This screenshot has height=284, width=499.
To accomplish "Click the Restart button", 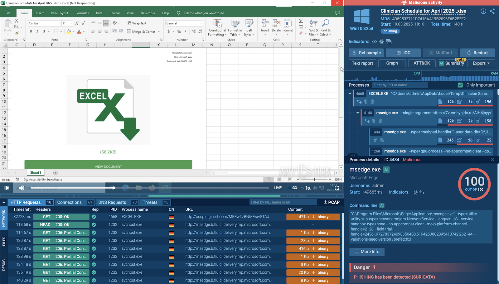I will point(477,53).
